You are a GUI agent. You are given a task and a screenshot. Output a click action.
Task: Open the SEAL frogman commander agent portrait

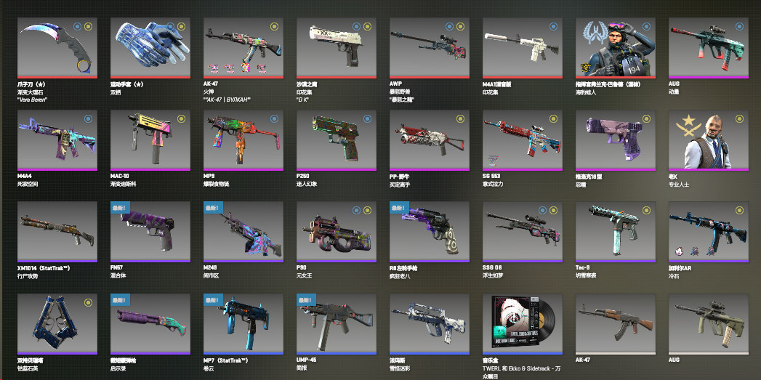(x=616, y=48)
